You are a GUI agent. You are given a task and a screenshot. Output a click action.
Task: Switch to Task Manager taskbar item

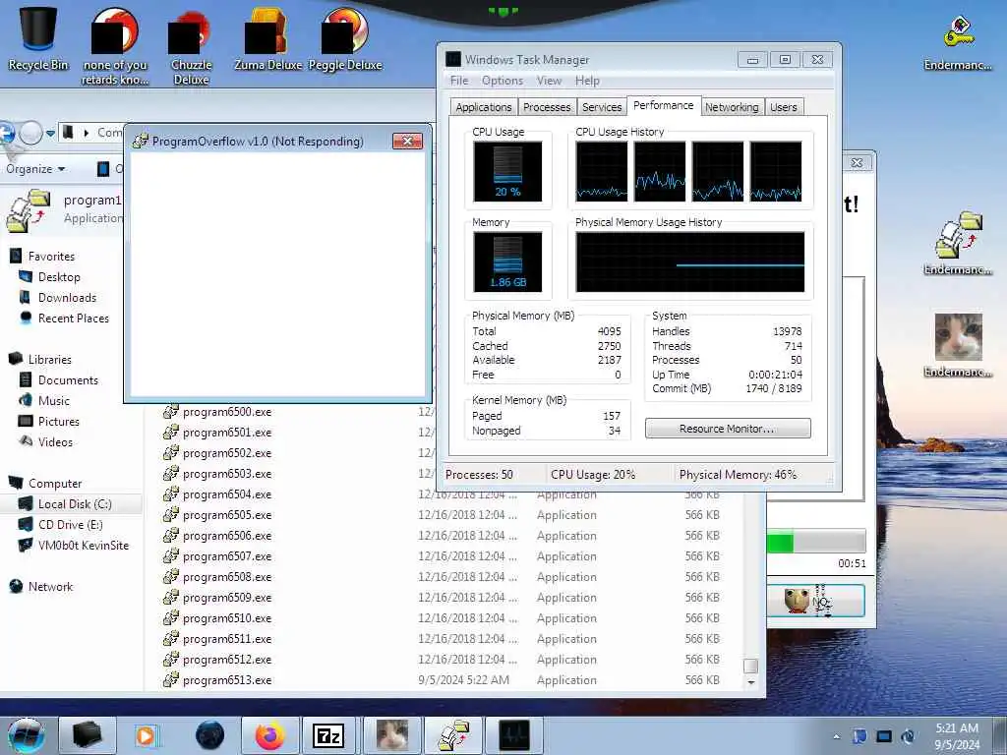[514, 735]
